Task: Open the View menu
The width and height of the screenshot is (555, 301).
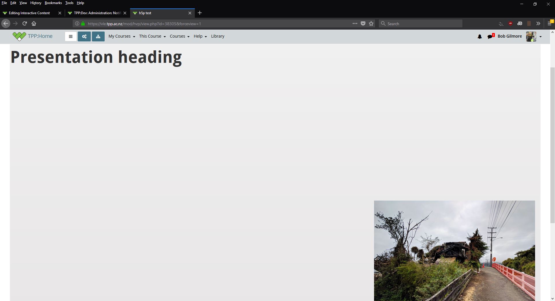Action: (x=23, y=3)
